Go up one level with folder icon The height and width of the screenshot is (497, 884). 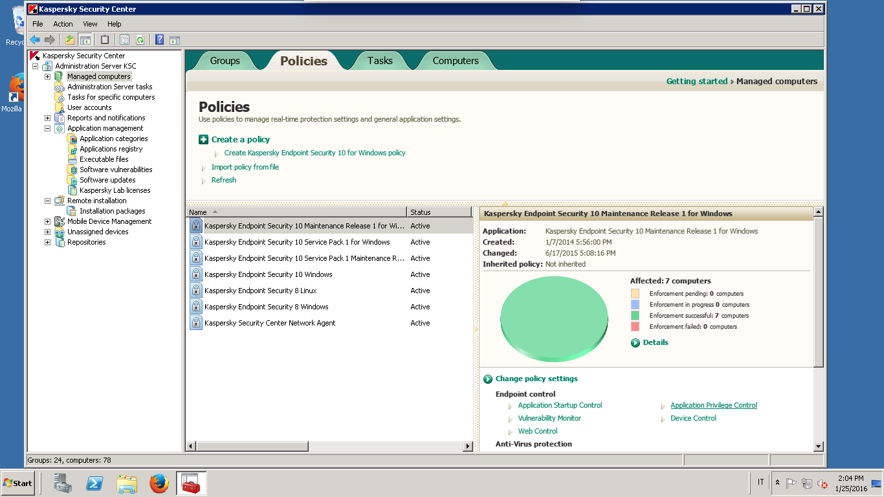[x=70, y=39]
